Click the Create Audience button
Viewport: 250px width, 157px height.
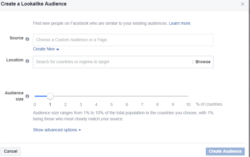[225, 151]
